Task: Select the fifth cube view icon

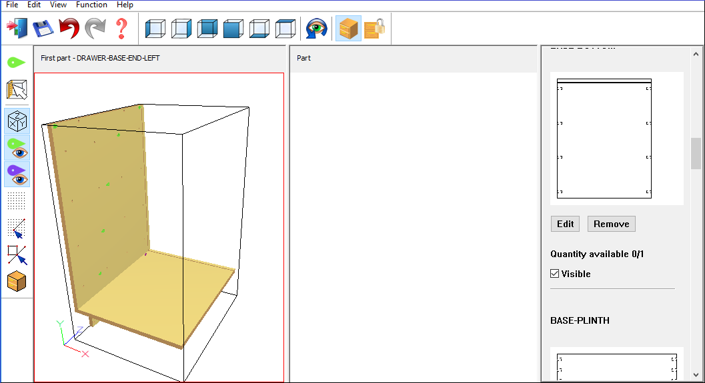Action: click(259, 28)
